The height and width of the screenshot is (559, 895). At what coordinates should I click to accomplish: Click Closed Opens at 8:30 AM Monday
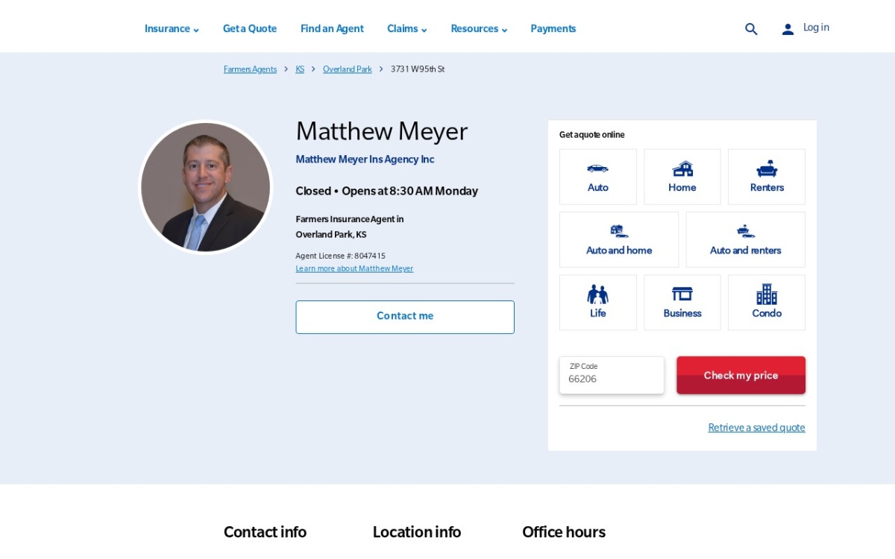(x=386, y=191)
